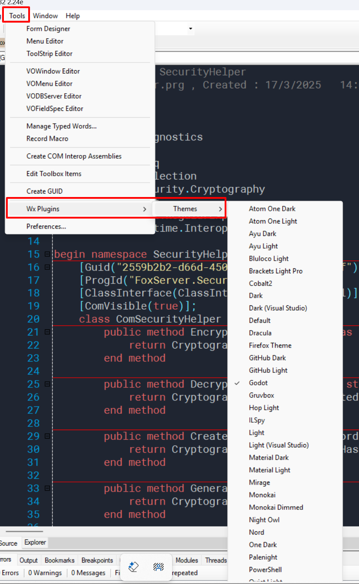Select the checked Godot theme
The height and width of the screenshot is (584, 359).
[x=258, y=383]
